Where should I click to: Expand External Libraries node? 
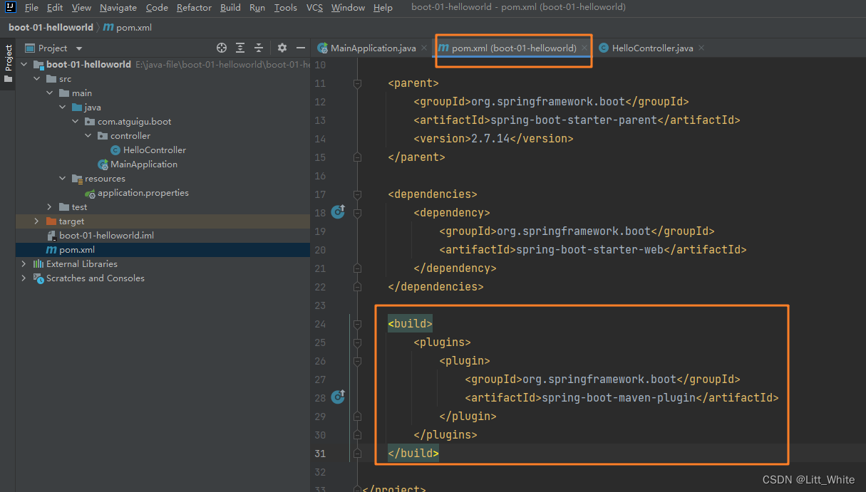pyautogui.click(x=24, y=264)
